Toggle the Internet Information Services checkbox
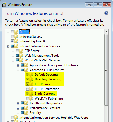This screenshot has width=113, height=122. (12, 46)
